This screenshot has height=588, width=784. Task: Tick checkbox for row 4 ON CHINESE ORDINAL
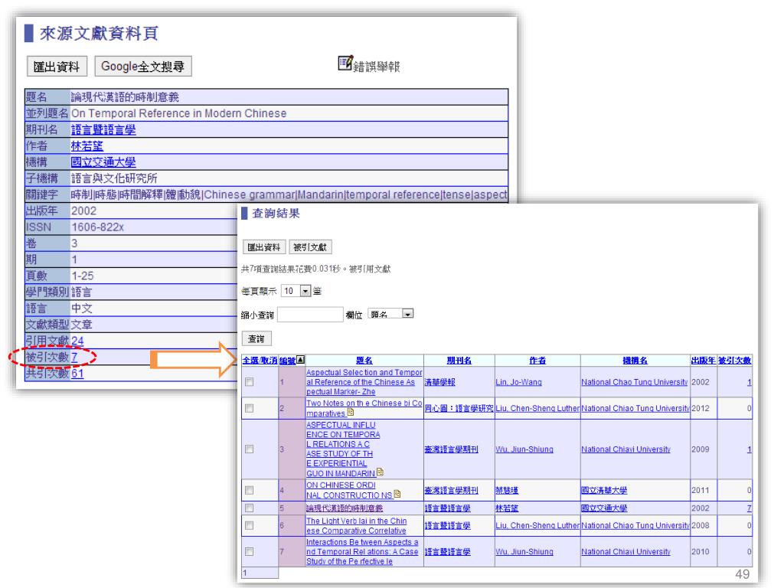click(249, 490)
